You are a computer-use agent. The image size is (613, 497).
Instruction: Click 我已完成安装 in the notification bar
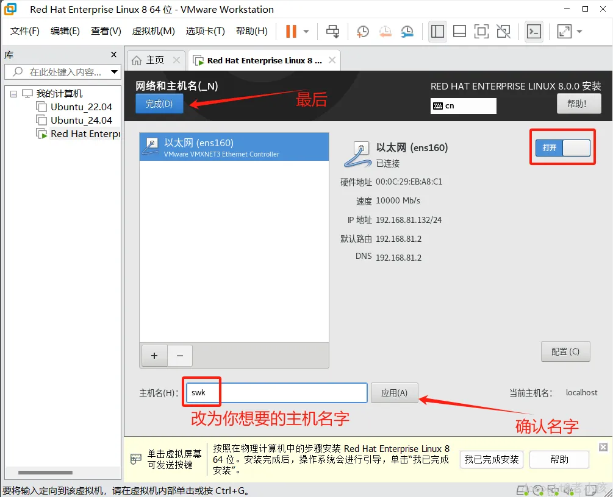point(491,459)
